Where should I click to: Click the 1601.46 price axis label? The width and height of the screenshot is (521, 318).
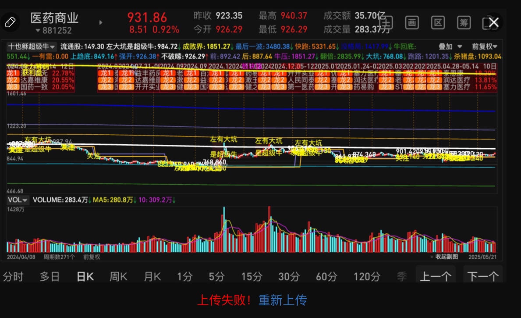click(16, 93)
